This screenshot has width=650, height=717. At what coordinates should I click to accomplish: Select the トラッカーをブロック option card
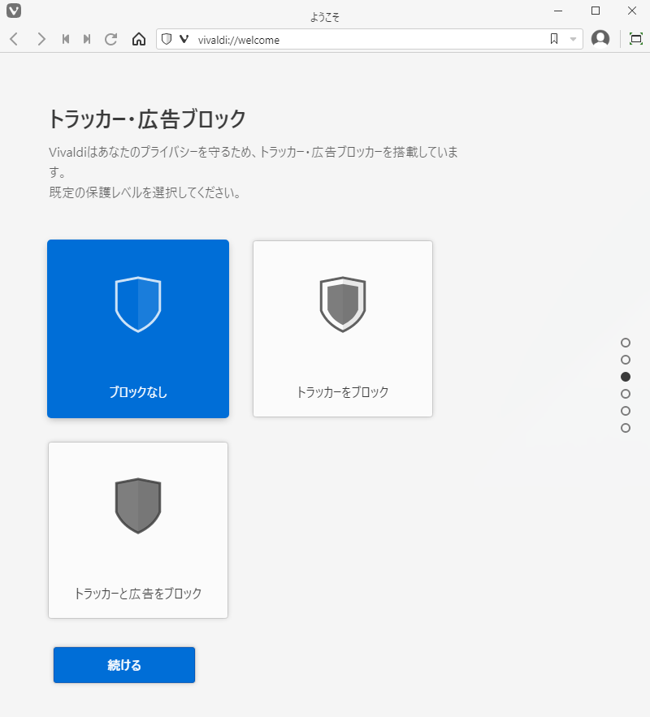coord(343,329)
